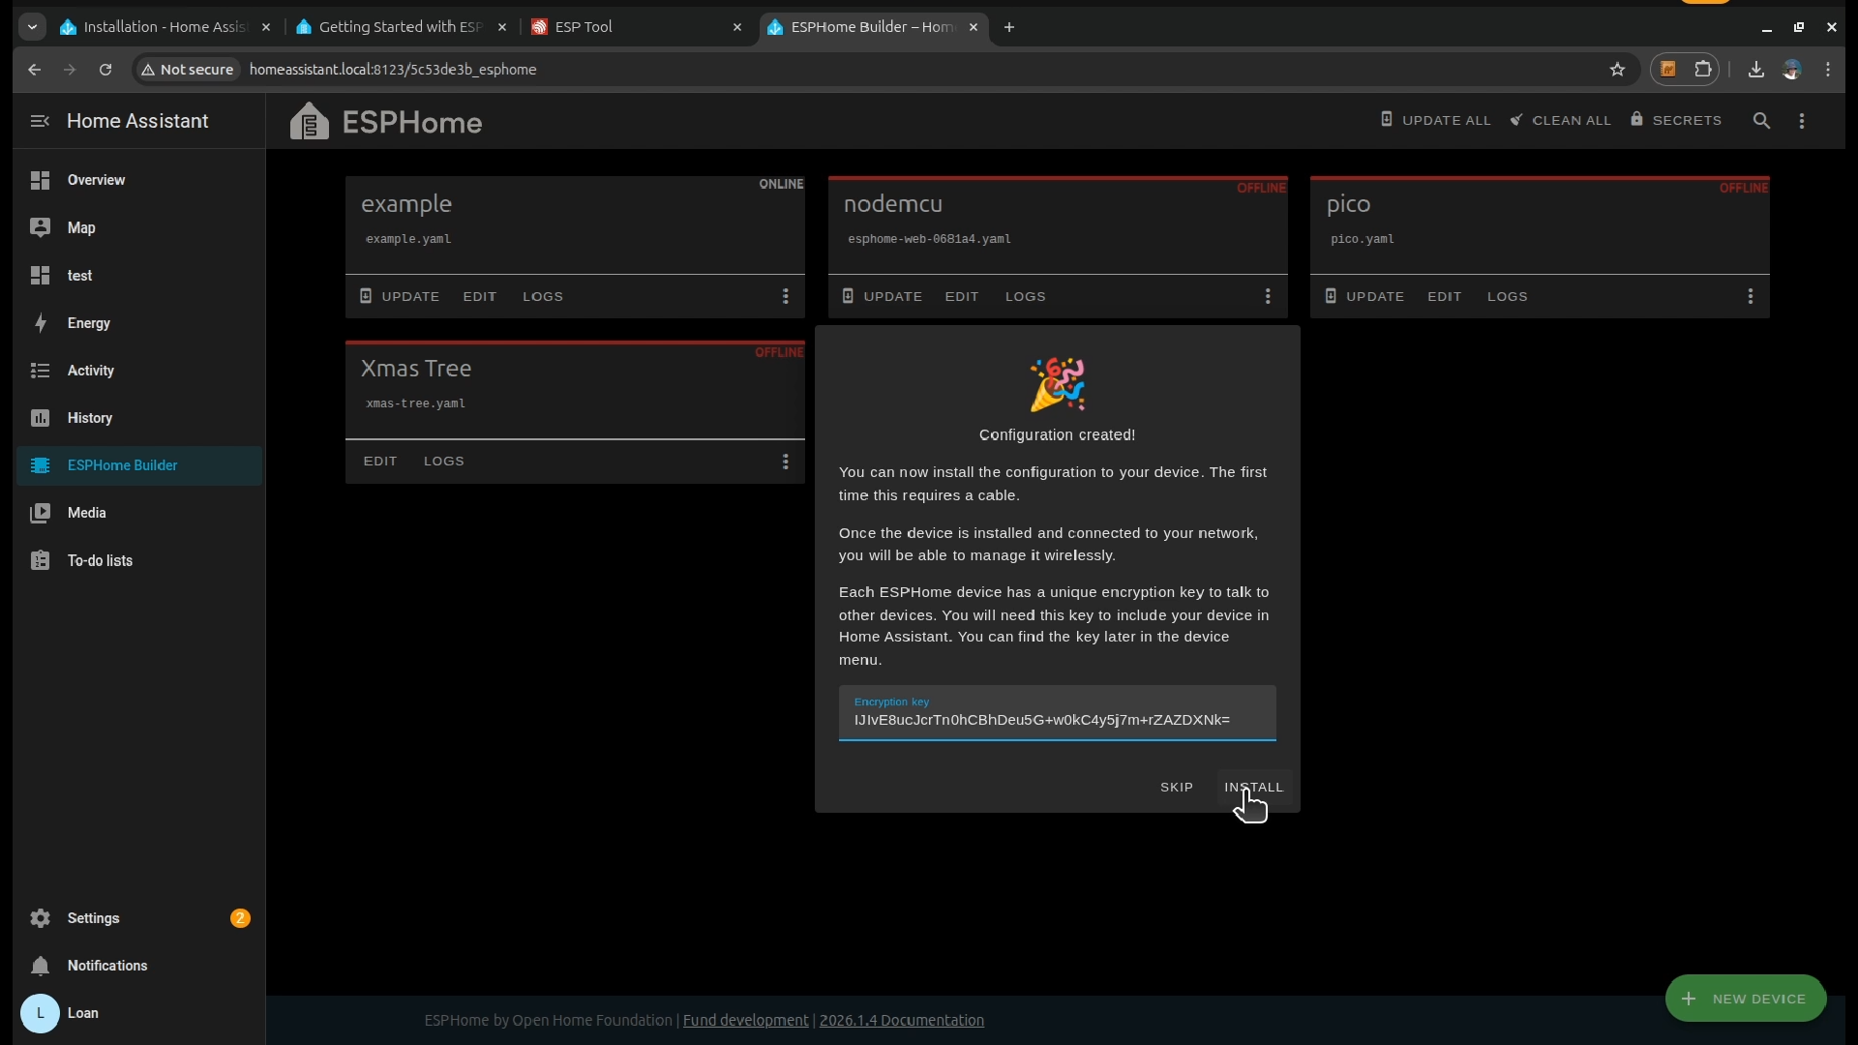
Task: Open History in sidebar
Action: pyautogui.click(x=139, y=417)
